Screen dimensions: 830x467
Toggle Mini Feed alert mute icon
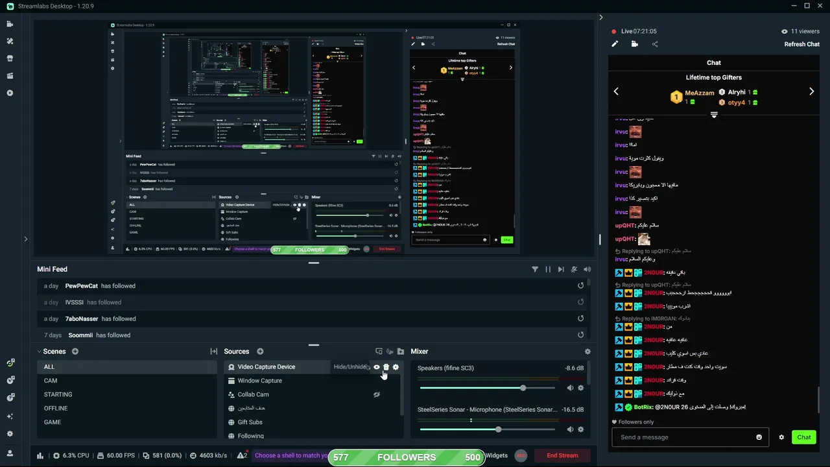[574, 269]
